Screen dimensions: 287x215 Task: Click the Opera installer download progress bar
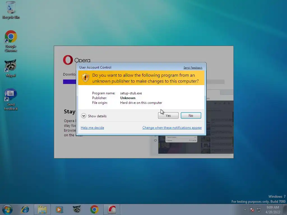[x=144, y=82]
